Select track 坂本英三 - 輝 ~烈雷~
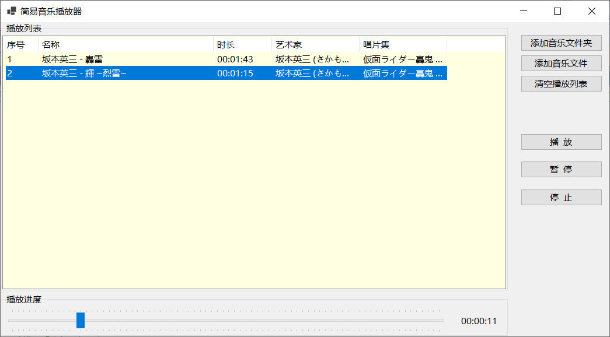This screenshot has width=610, height=337. pyautogui.click(x=84, y=73)
